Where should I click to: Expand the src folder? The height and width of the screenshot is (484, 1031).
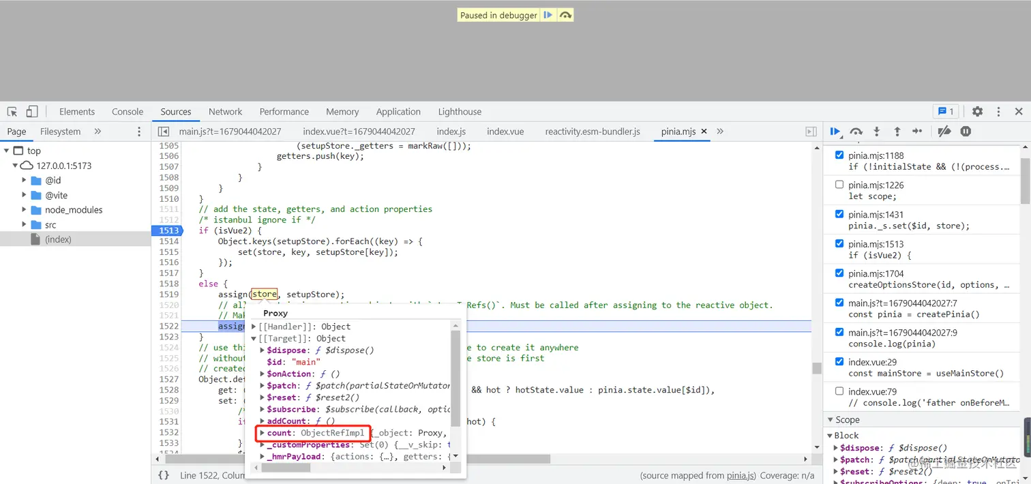(25, 225)
